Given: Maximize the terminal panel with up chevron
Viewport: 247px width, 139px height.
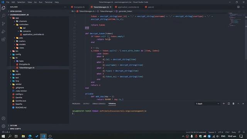Looking at the screenshot, I should click(239, 103).
